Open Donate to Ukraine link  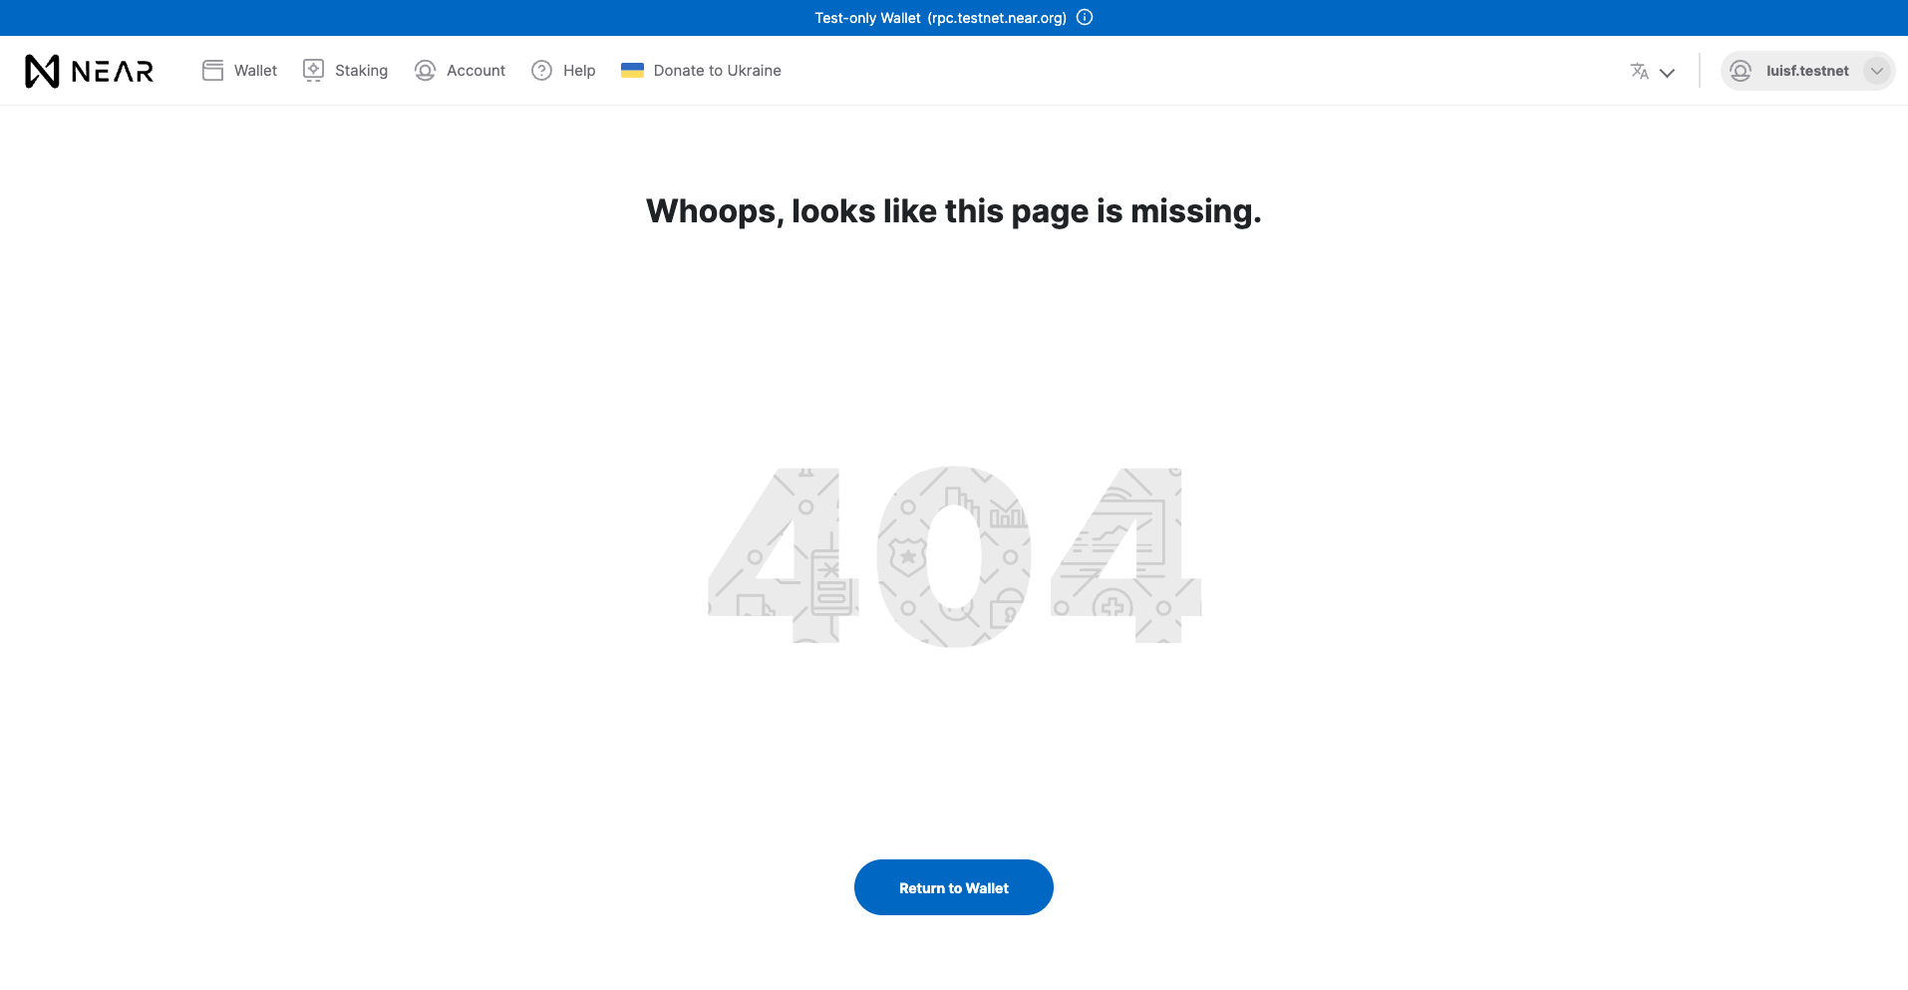click(x=717, y=71)
